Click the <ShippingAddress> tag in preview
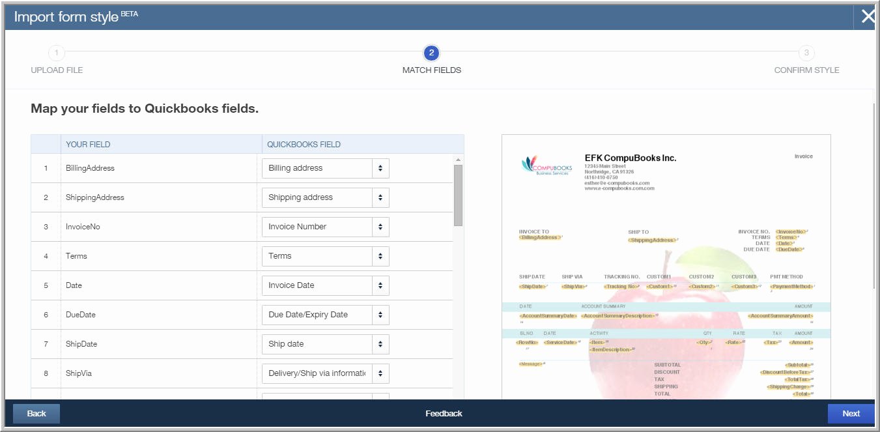The height and width of the screenshot is (432, 880). tap(651, 240)
